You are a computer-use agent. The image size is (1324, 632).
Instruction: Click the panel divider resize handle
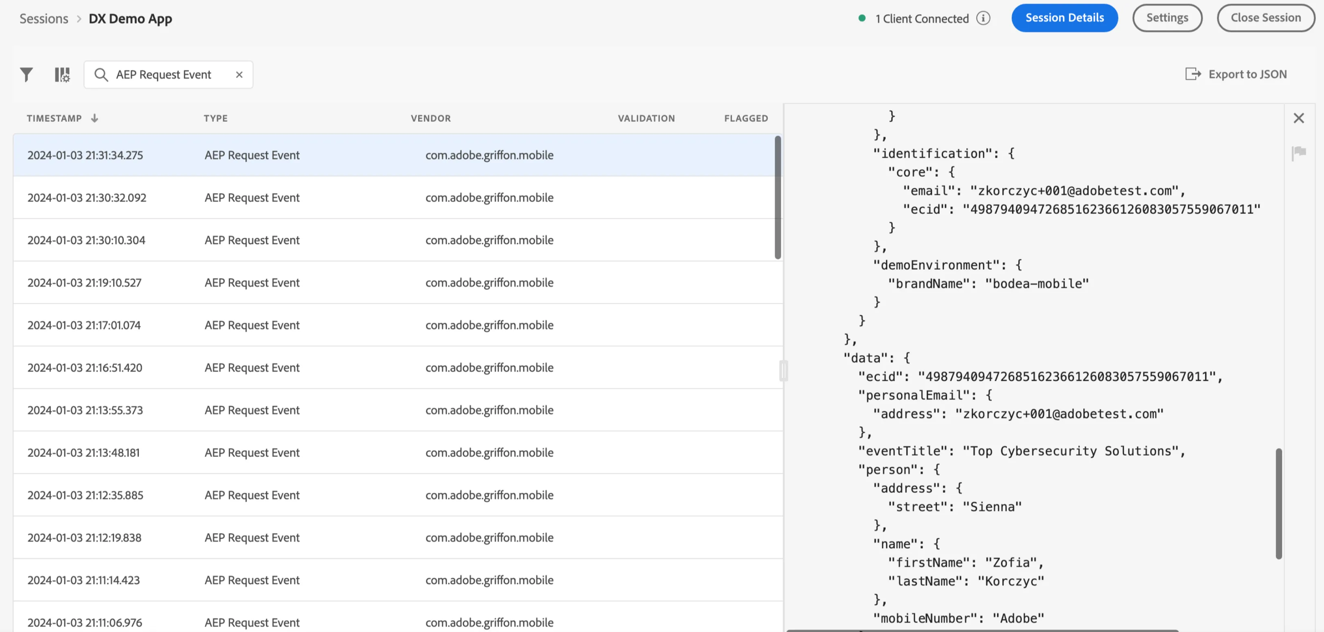(783, 370)
